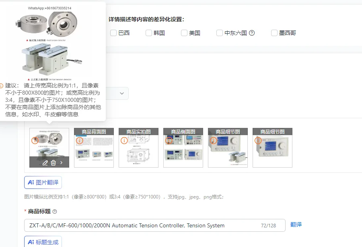Open the help icon next to 中东六国
This screenshot has width=362, height=247.
(x=252, y=33)
